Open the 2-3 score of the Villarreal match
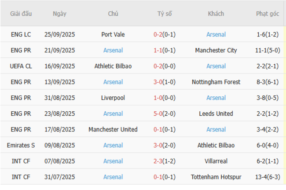 158,161
